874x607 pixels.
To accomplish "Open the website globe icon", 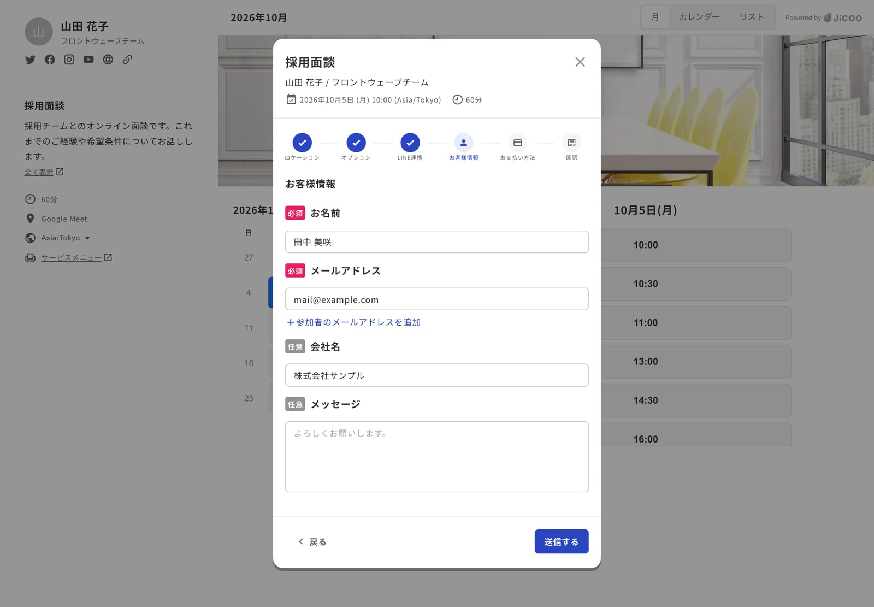I will coord(108,60).
